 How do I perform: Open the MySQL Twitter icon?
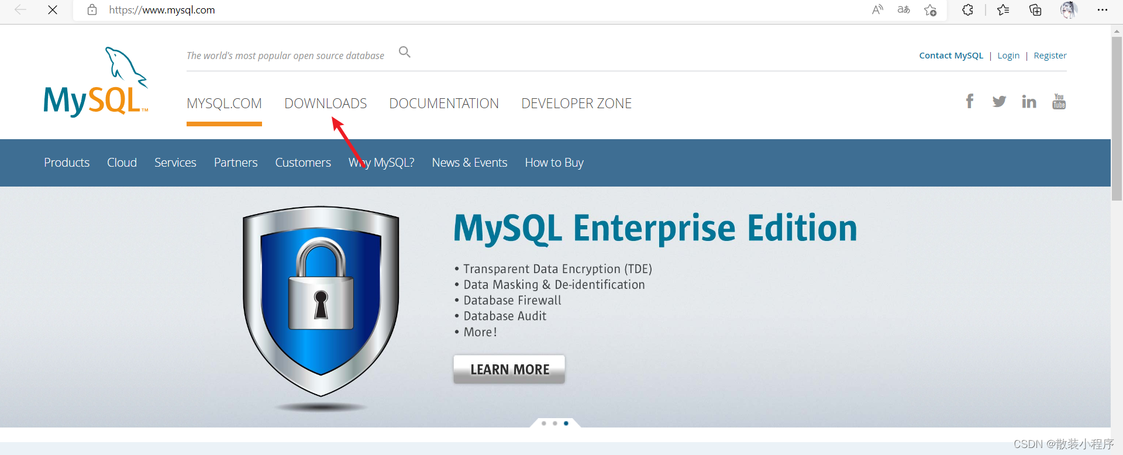click(999, 102)
